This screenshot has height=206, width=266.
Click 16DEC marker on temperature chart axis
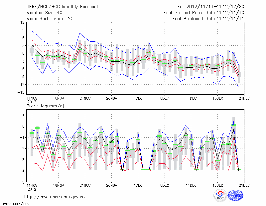pos(217,98)
